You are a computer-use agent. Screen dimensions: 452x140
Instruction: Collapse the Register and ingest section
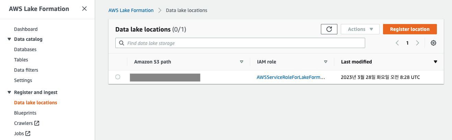pyautogui.click(x=9, y=92)
